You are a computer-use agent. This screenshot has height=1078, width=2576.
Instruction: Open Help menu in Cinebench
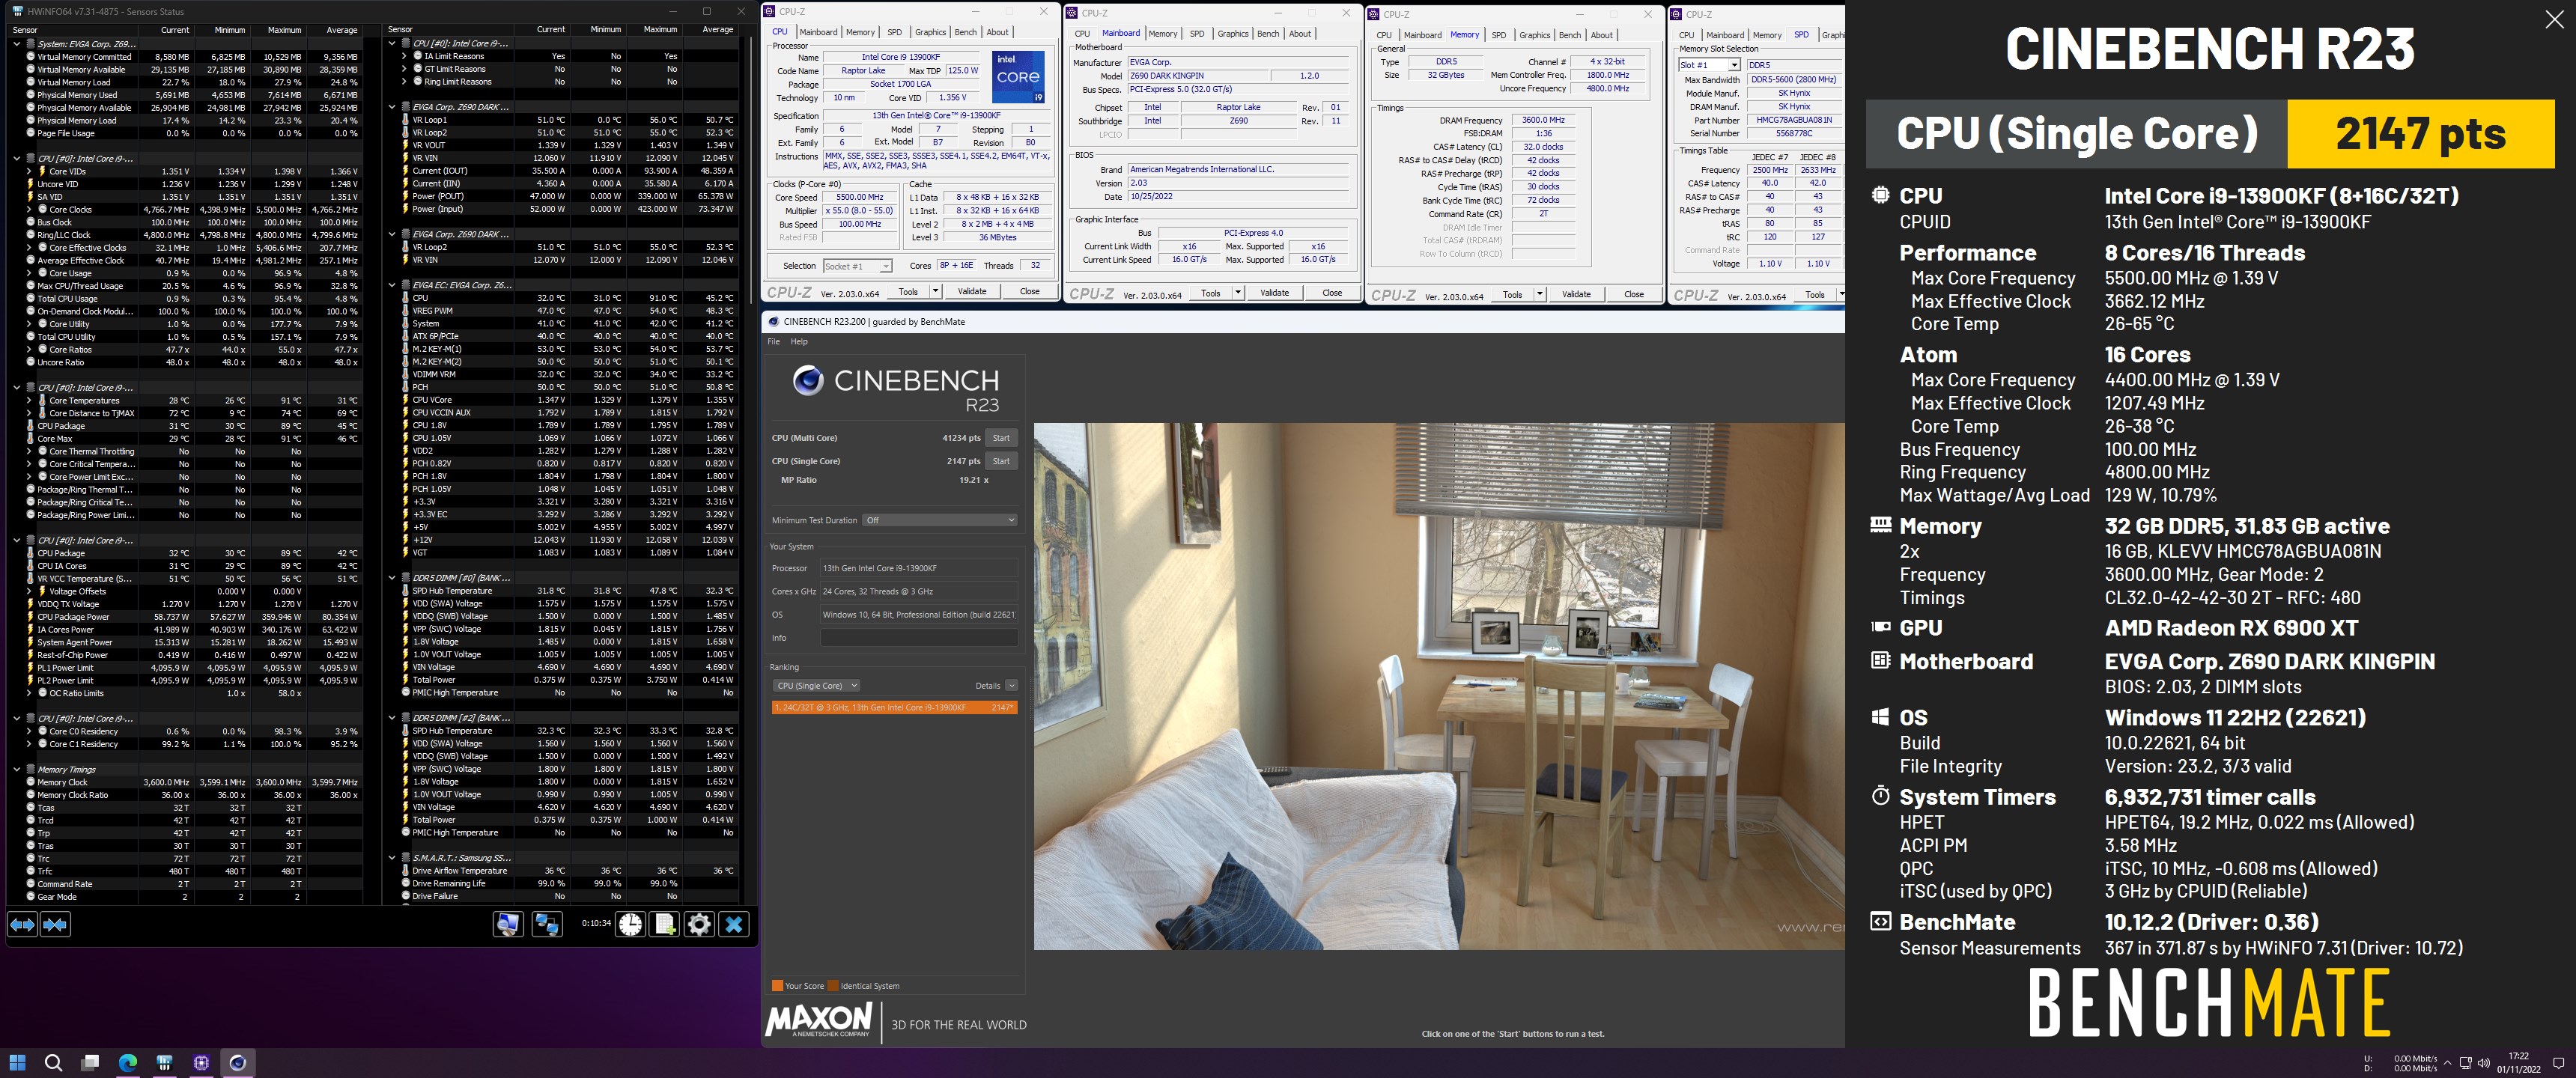point(799,342)
